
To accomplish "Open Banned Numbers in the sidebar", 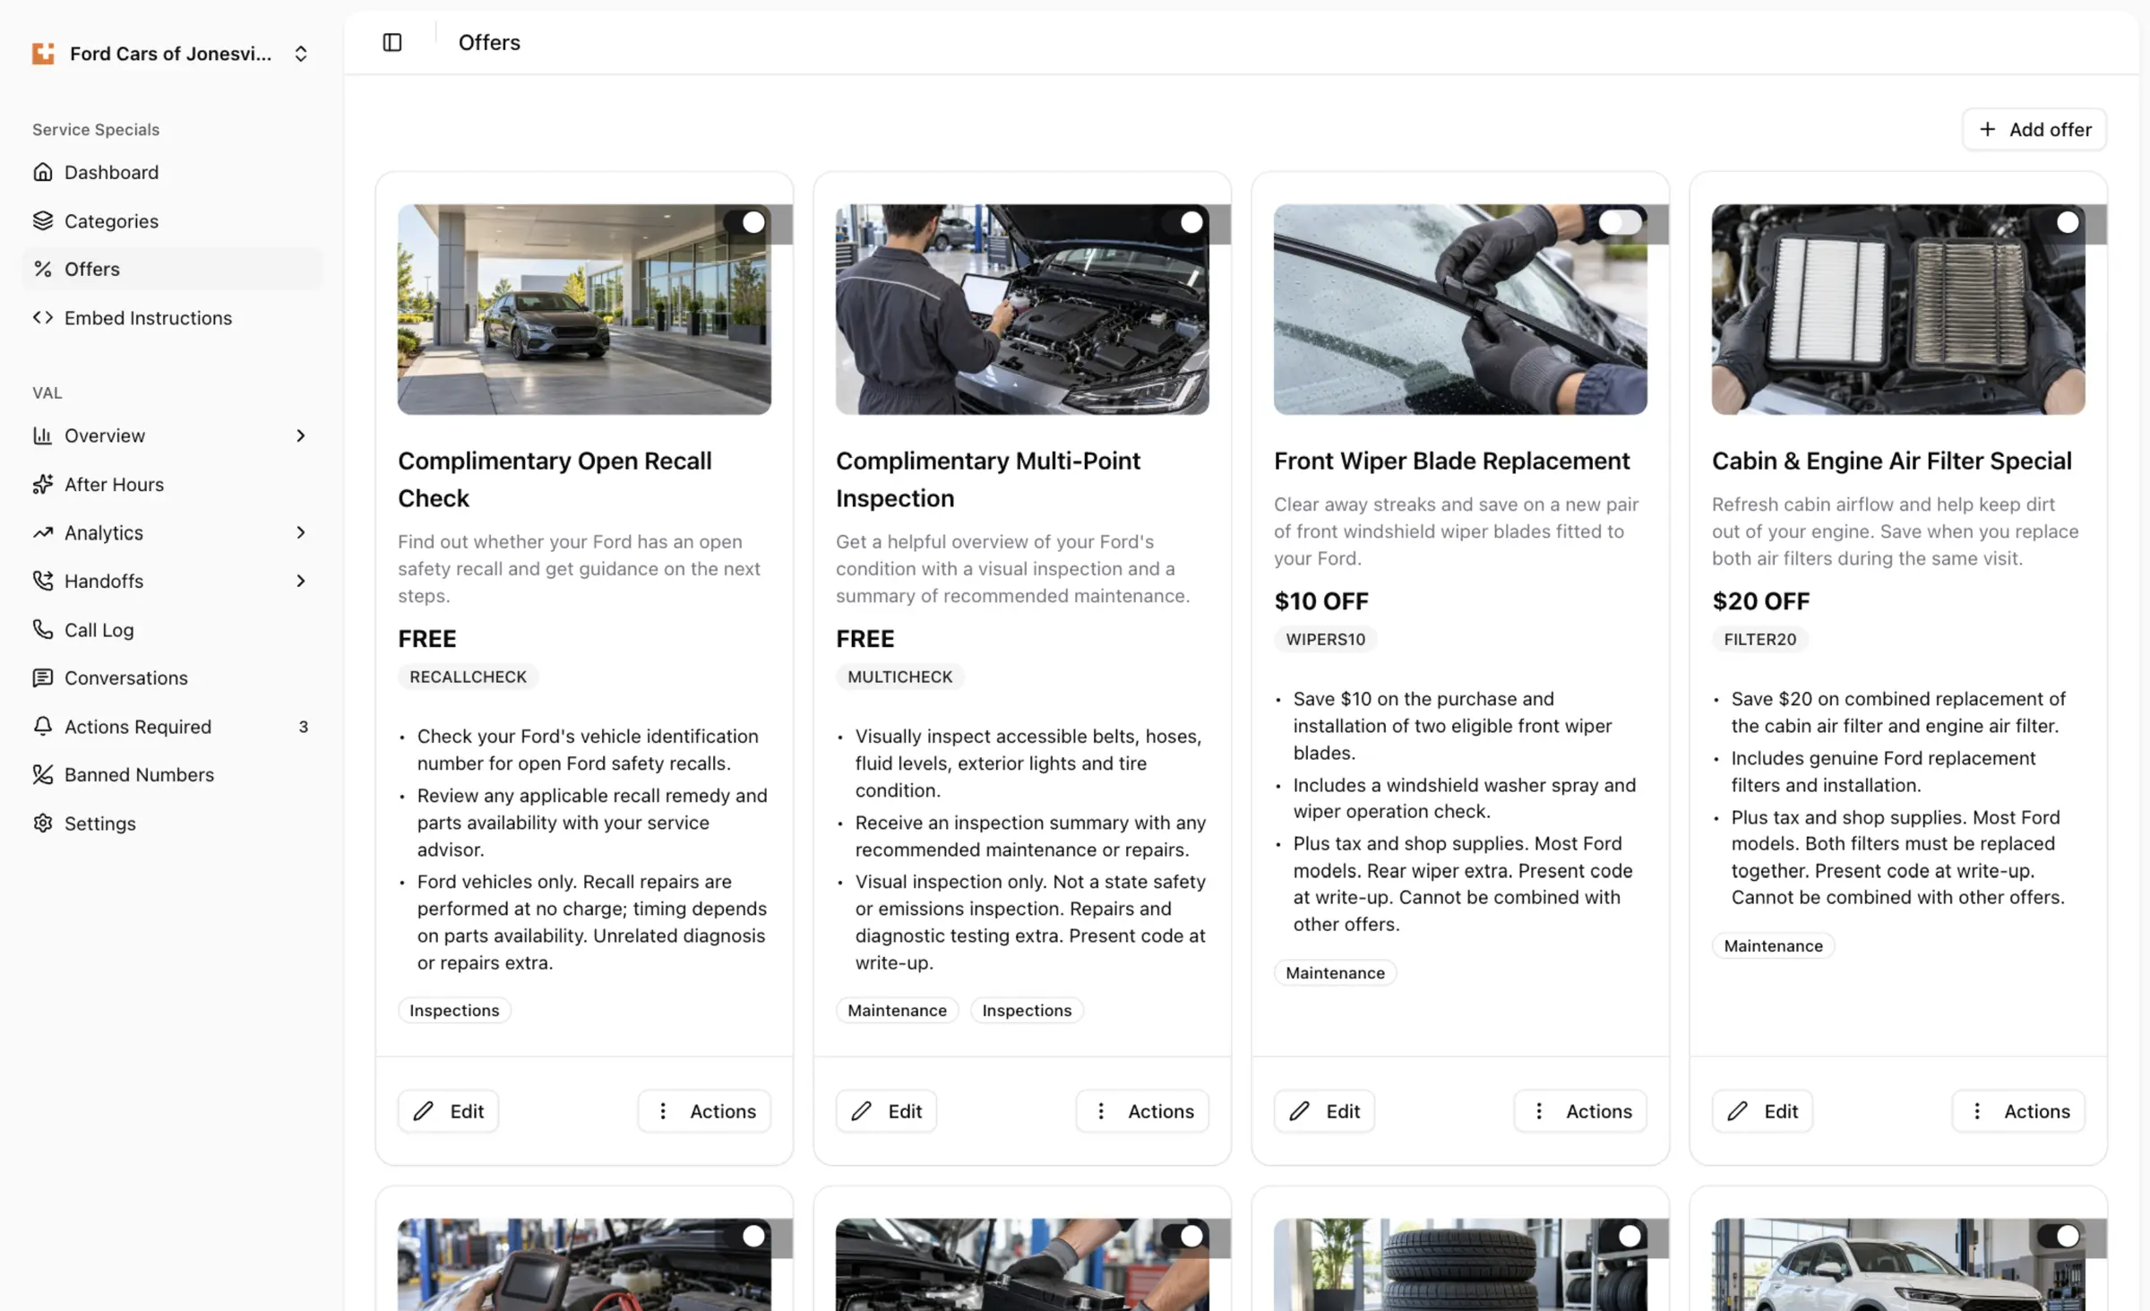I will [x=171, y=774].
